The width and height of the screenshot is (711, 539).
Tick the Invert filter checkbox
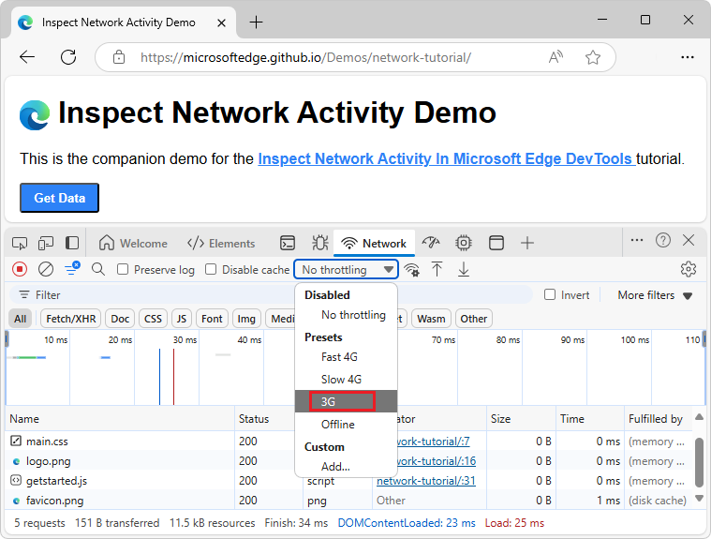pos(550,295)
